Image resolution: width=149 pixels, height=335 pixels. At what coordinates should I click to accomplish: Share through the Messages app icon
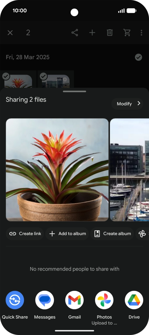(x=45, y=300)
